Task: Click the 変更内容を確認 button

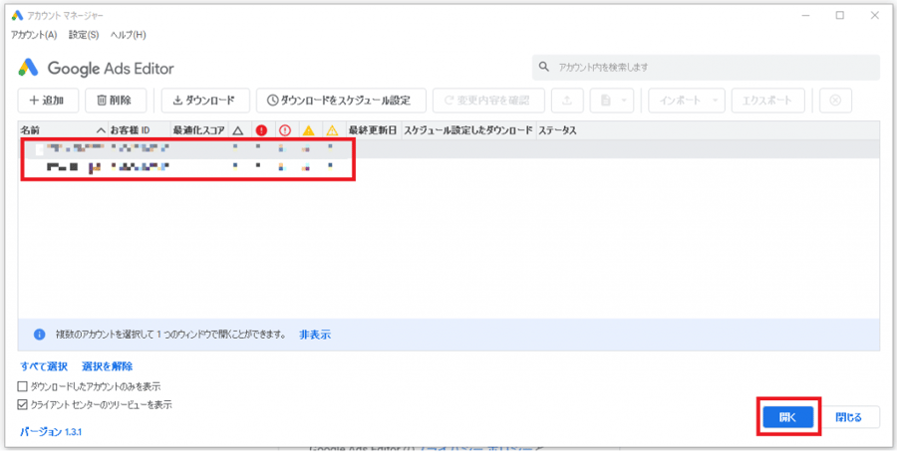Action: pos(488,101)
